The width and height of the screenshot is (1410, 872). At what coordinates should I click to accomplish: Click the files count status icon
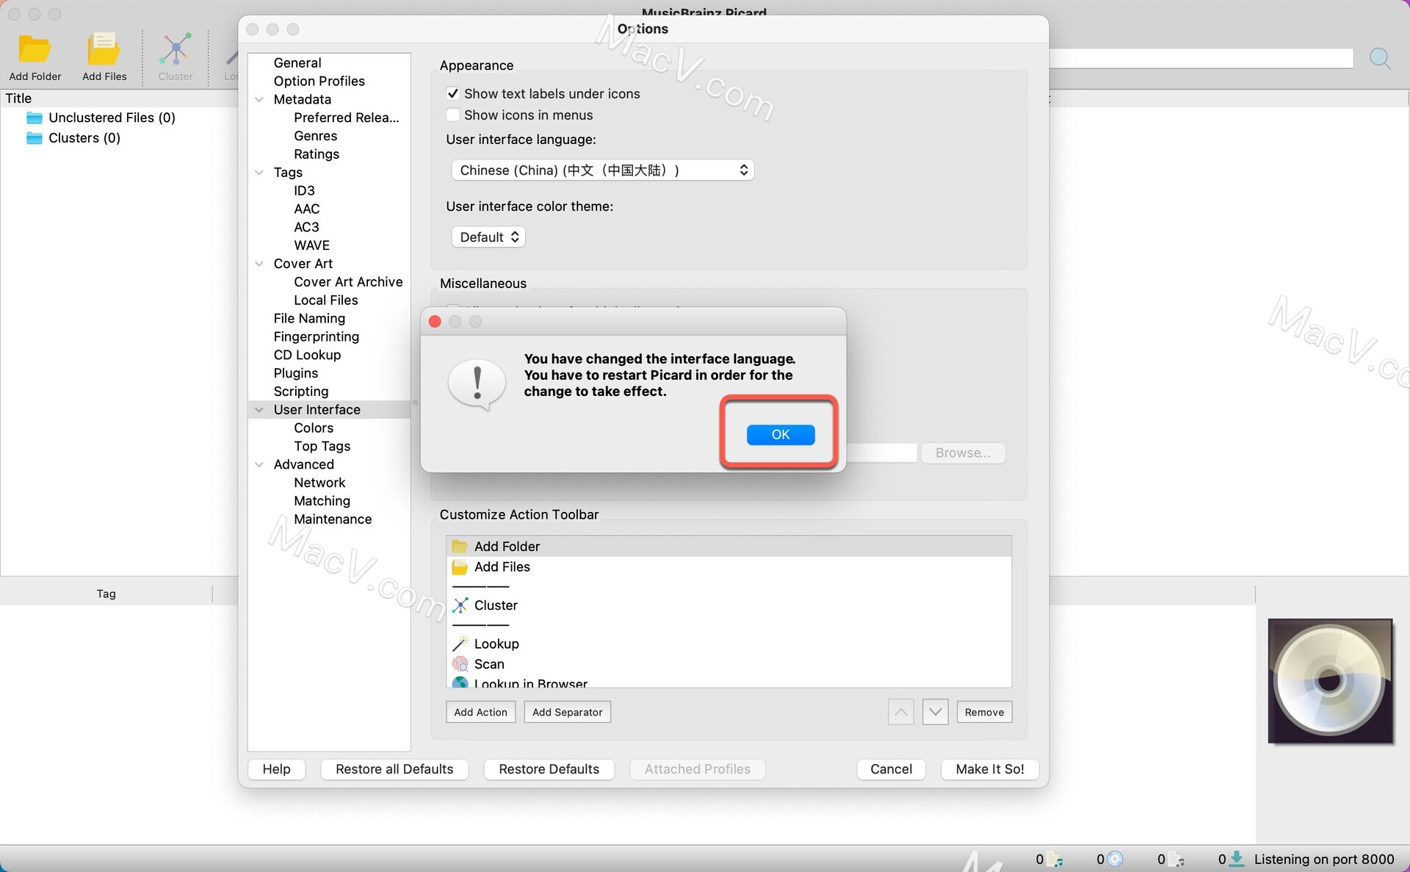pyautogui.click(x=1055, y=859)
